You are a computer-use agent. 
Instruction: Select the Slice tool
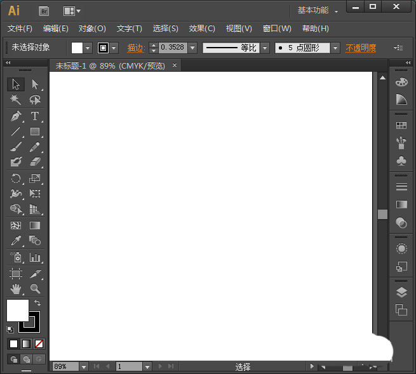coord(35,274)
